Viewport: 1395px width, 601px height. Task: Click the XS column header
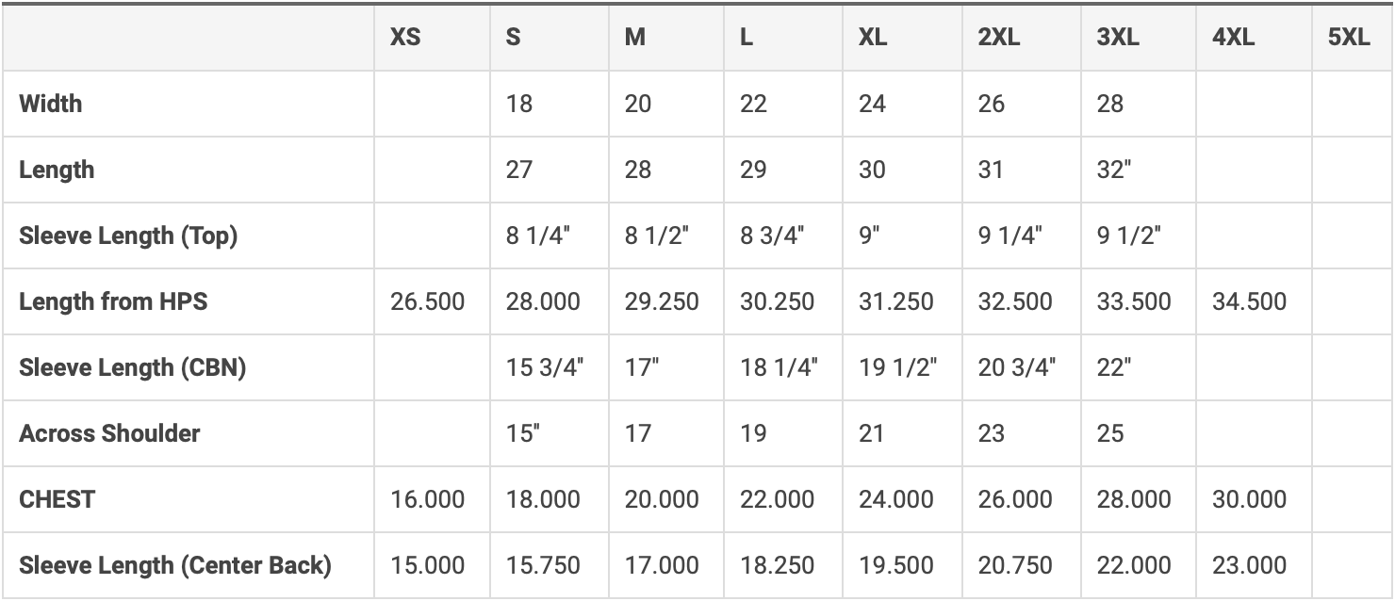pyautogui.click(x=405, y=38)
